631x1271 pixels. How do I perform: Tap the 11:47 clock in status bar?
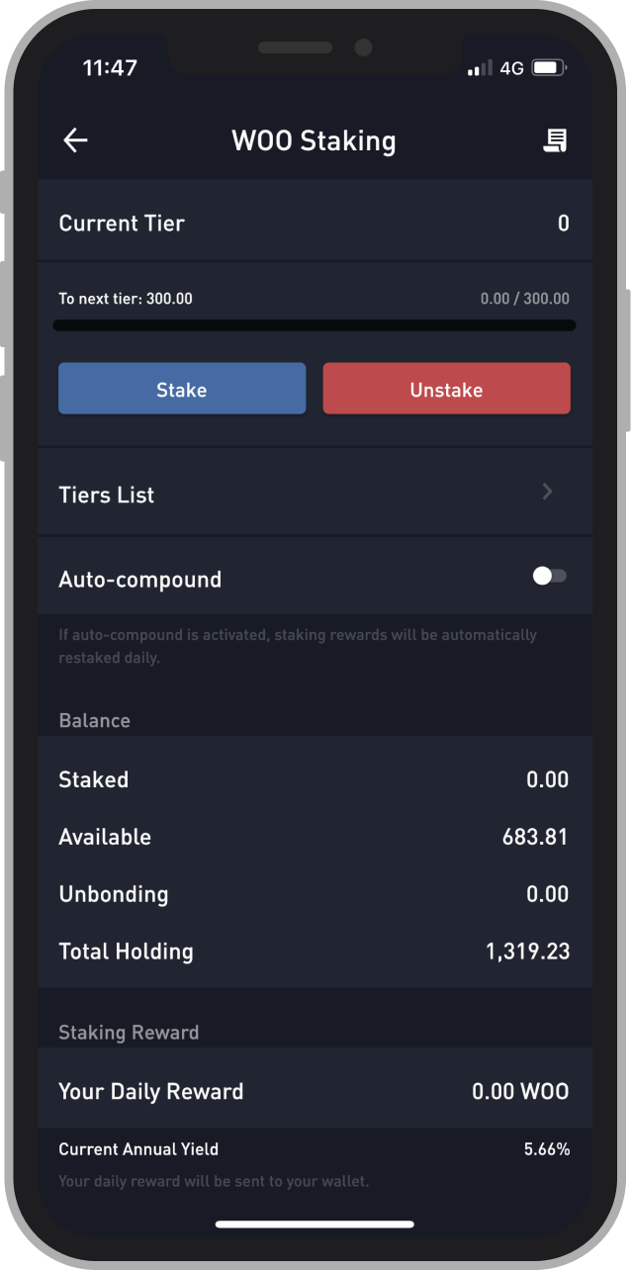(110, 68)
